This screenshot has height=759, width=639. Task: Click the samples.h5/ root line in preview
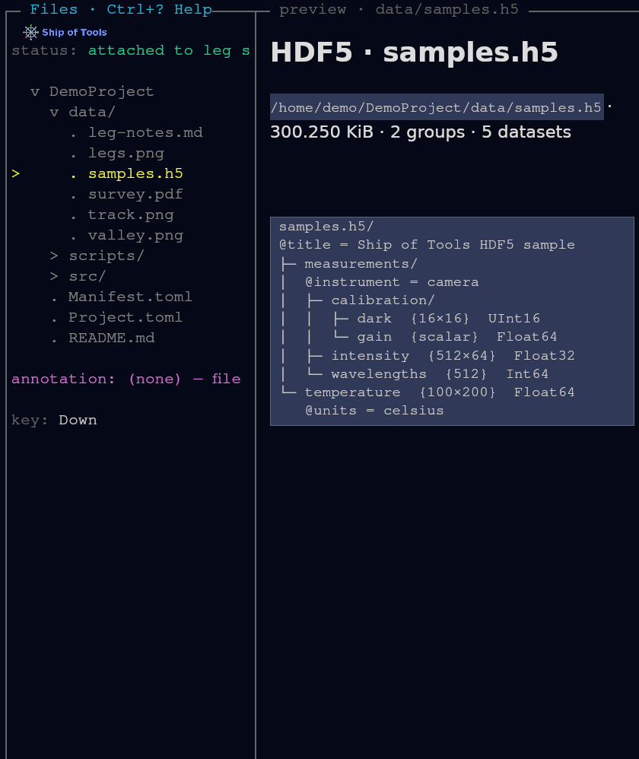click(326, 227)
